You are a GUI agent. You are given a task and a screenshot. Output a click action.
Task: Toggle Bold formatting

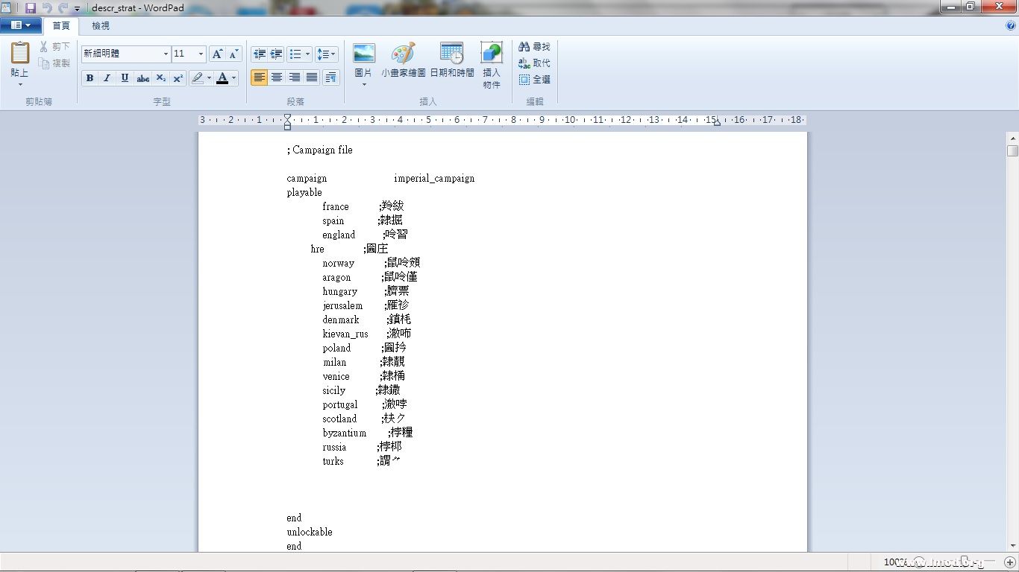coord(90,78)
